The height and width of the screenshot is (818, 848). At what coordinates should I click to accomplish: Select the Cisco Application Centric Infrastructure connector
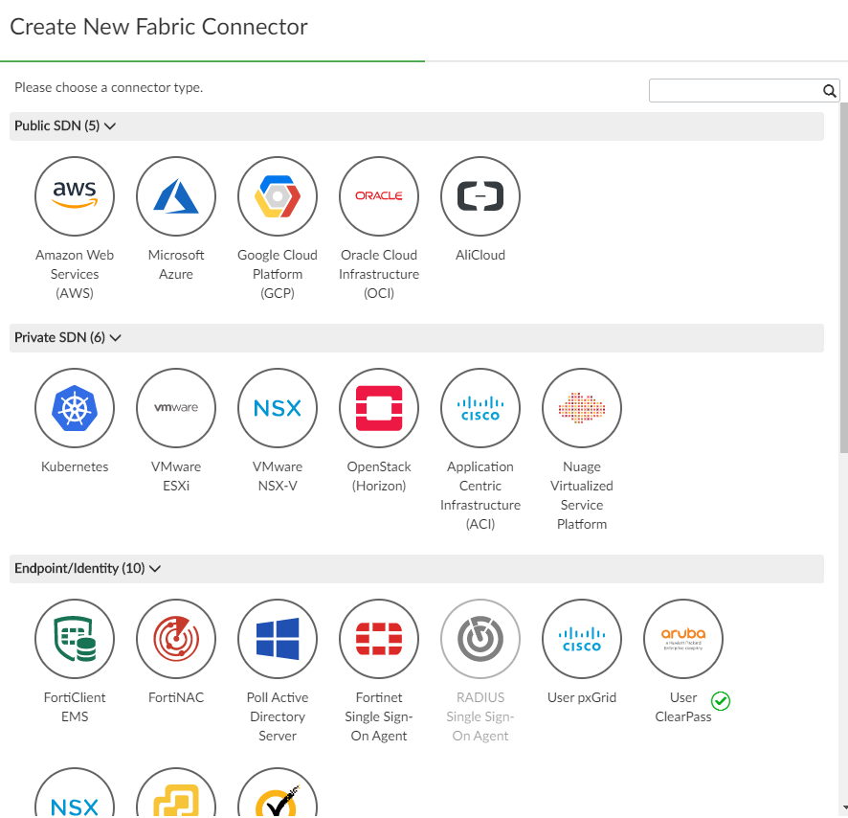(480, 408)
